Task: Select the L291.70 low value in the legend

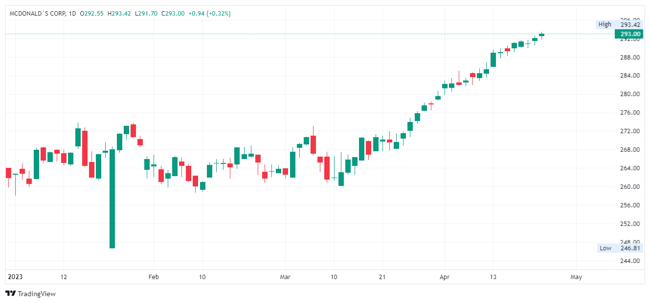Action: point(147,14)
